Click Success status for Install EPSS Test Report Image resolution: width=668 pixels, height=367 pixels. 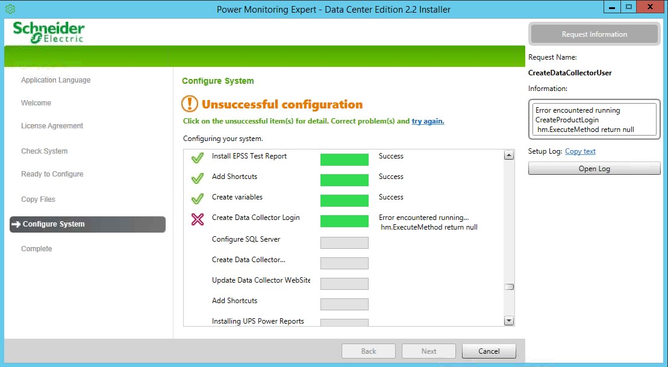(391, 157)
